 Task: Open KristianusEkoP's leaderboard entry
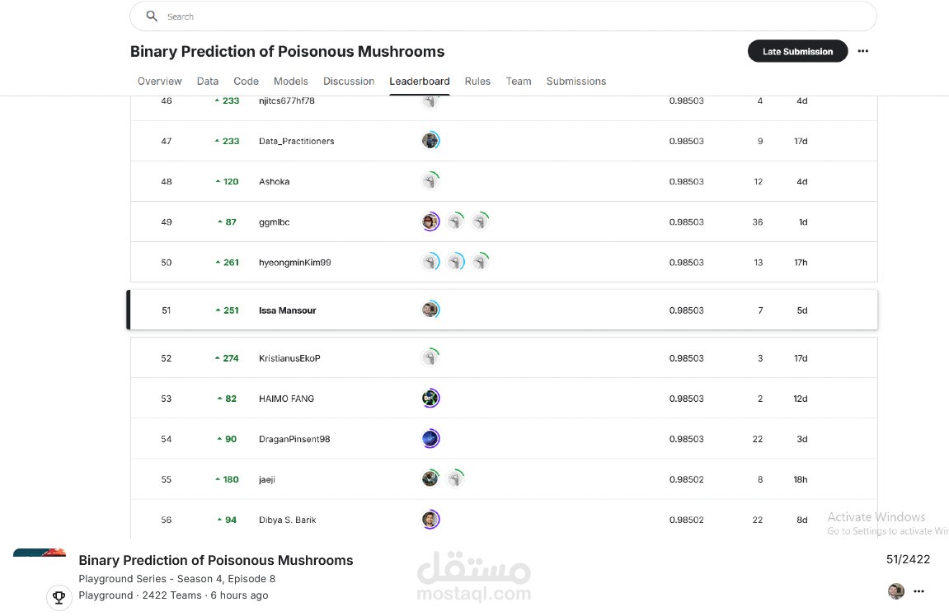coord(289,358)
